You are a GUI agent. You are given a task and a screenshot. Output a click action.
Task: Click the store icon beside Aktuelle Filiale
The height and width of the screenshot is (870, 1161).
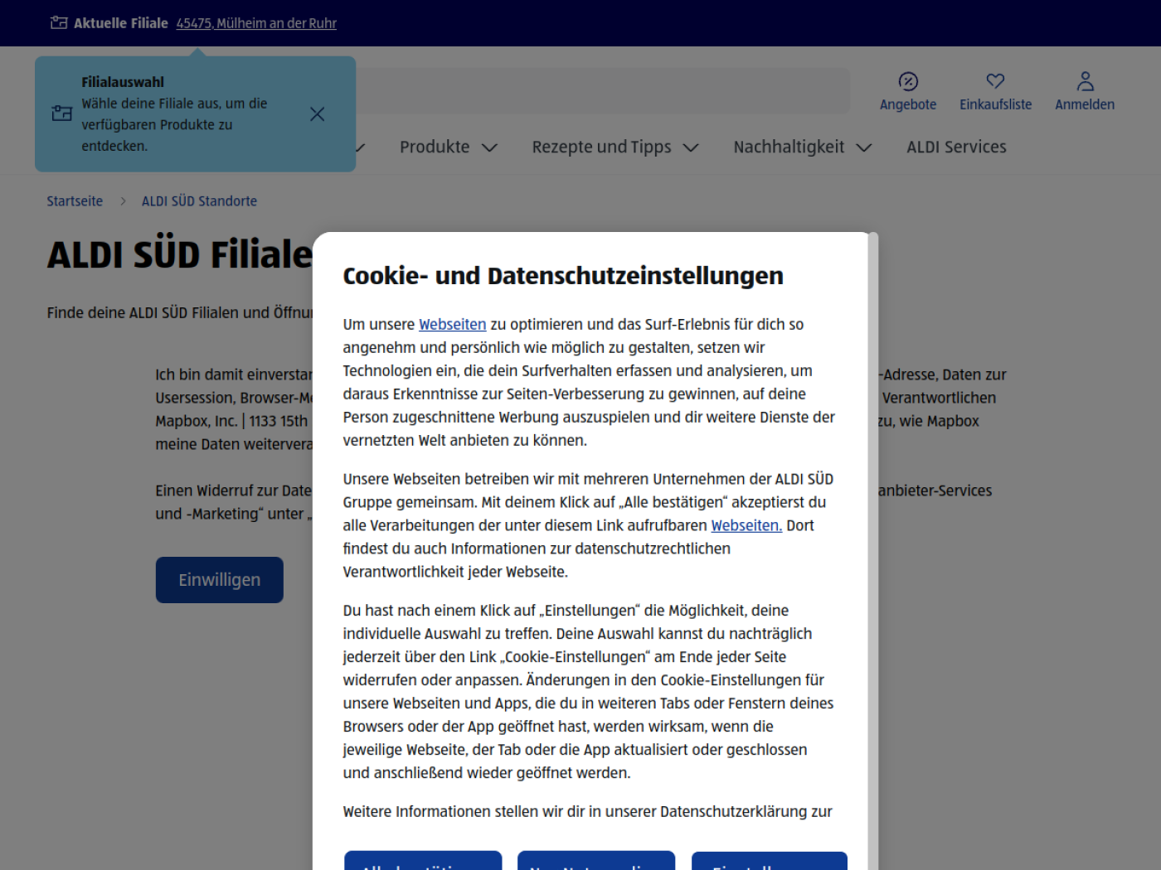[x=59, y=23]
